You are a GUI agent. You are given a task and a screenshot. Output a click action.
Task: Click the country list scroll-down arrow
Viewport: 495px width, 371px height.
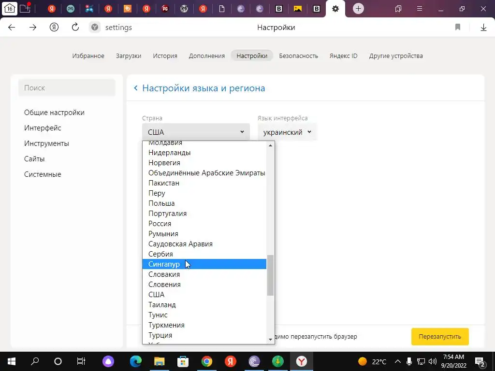270,340
